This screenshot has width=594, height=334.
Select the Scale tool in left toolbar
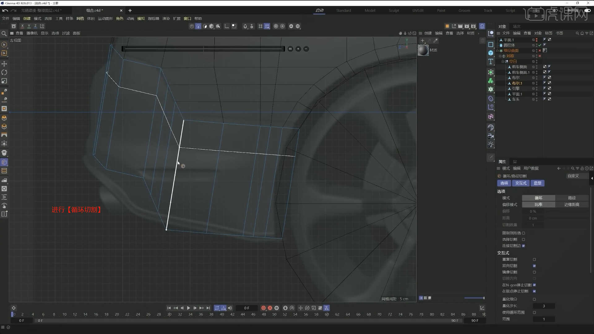[x=4, y=81]
